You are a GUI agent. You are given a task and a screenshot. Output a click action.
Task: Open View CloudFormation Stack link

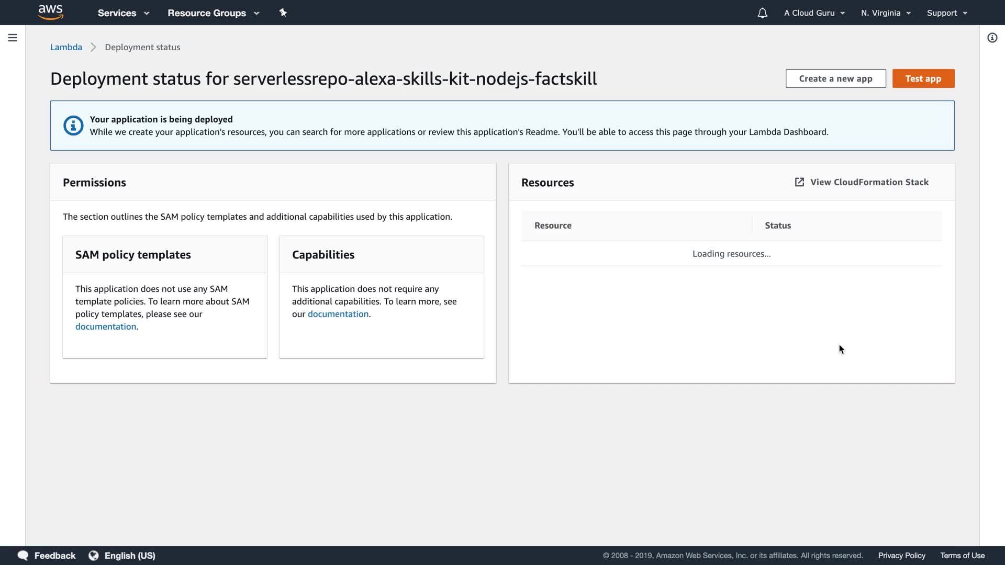[869, 182]
